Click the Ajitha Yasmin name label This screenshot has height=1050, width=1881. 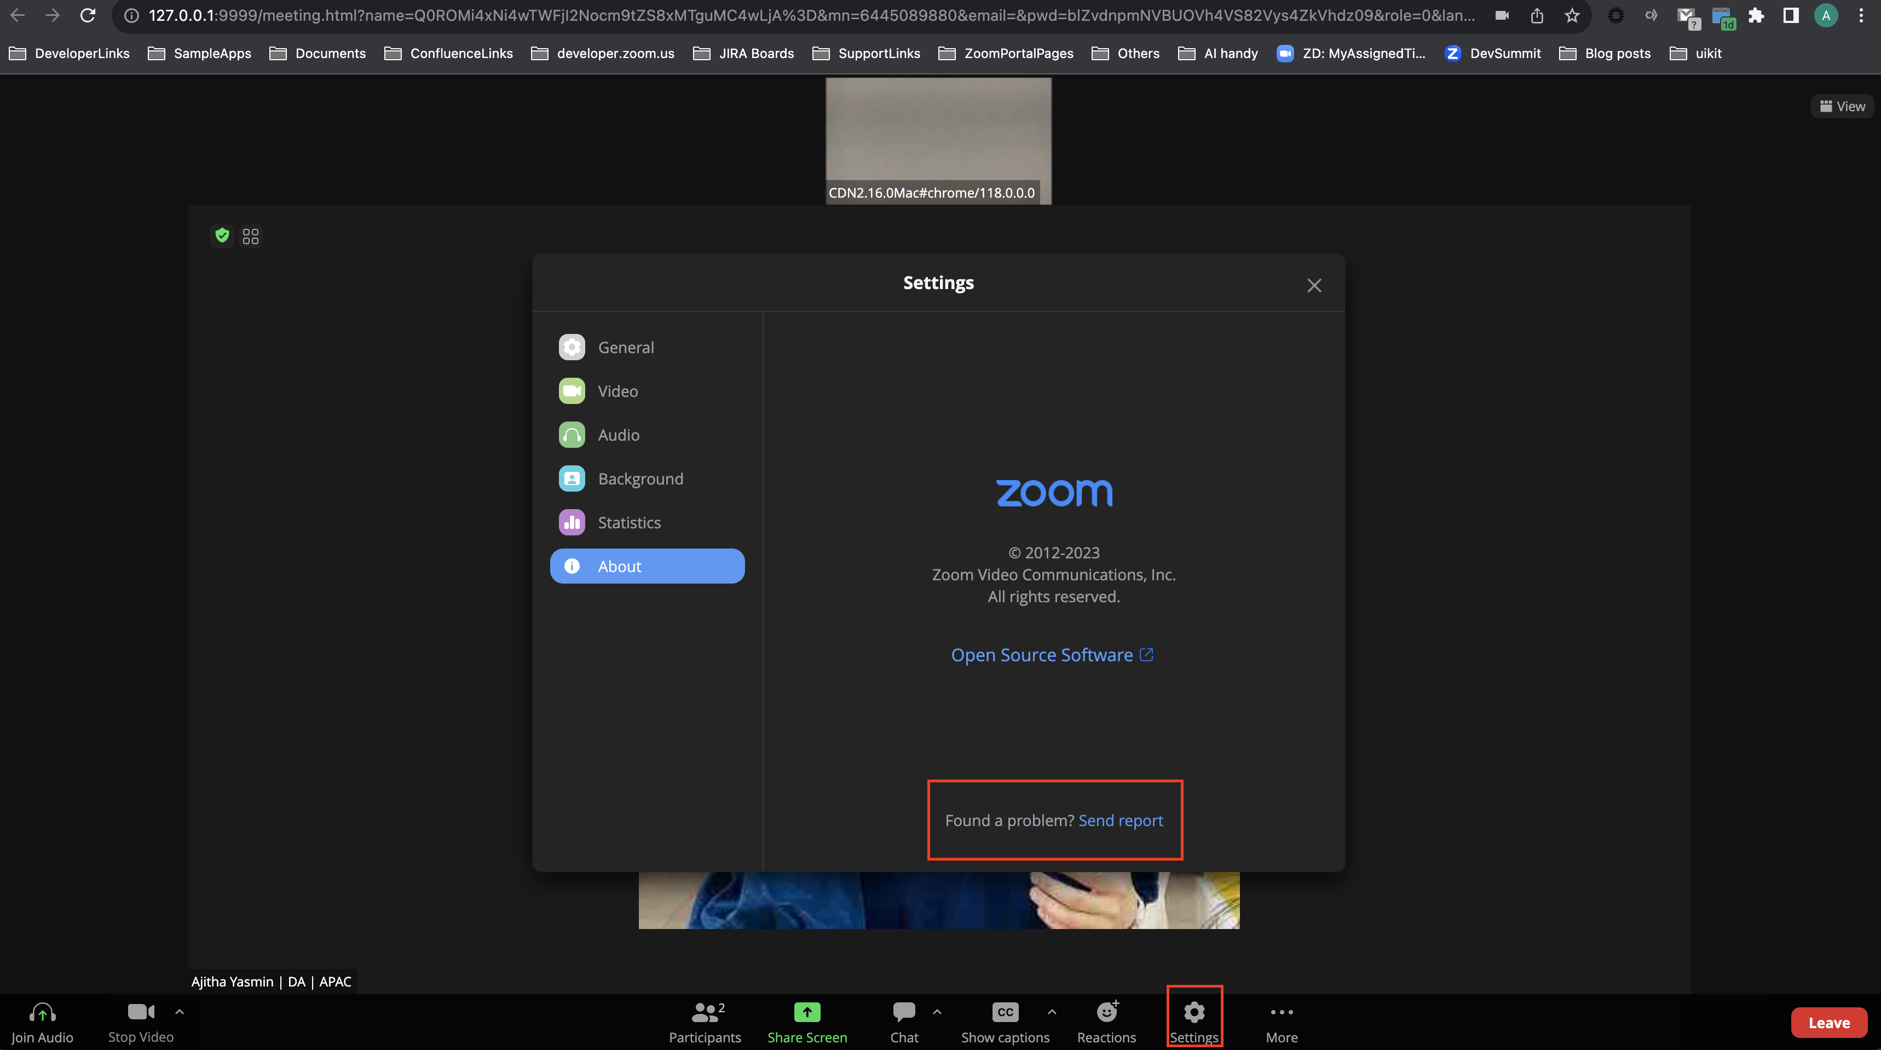click(271, 982)
